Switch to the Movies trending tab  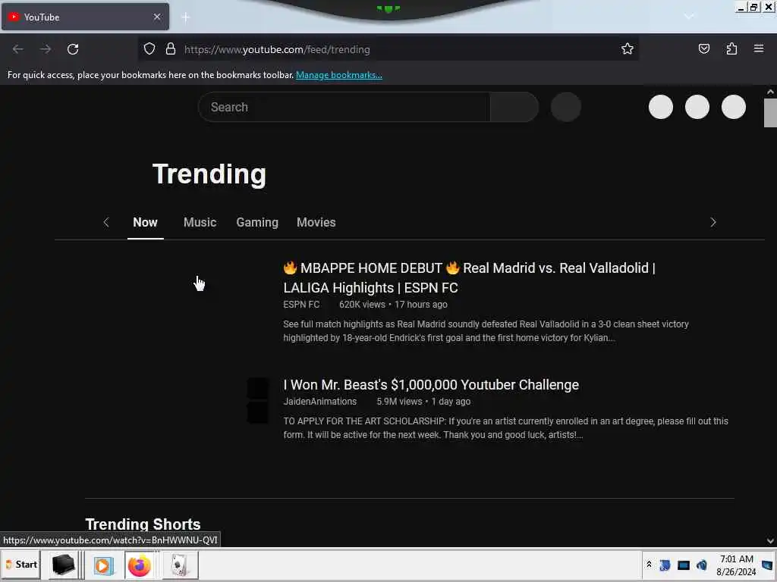coord(316,222)
